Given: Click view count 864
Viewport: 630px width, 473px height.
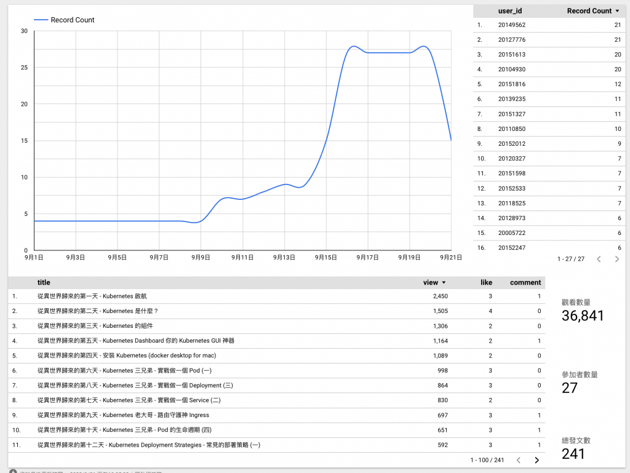Looking at the screenshot, I should pos(443,386).
